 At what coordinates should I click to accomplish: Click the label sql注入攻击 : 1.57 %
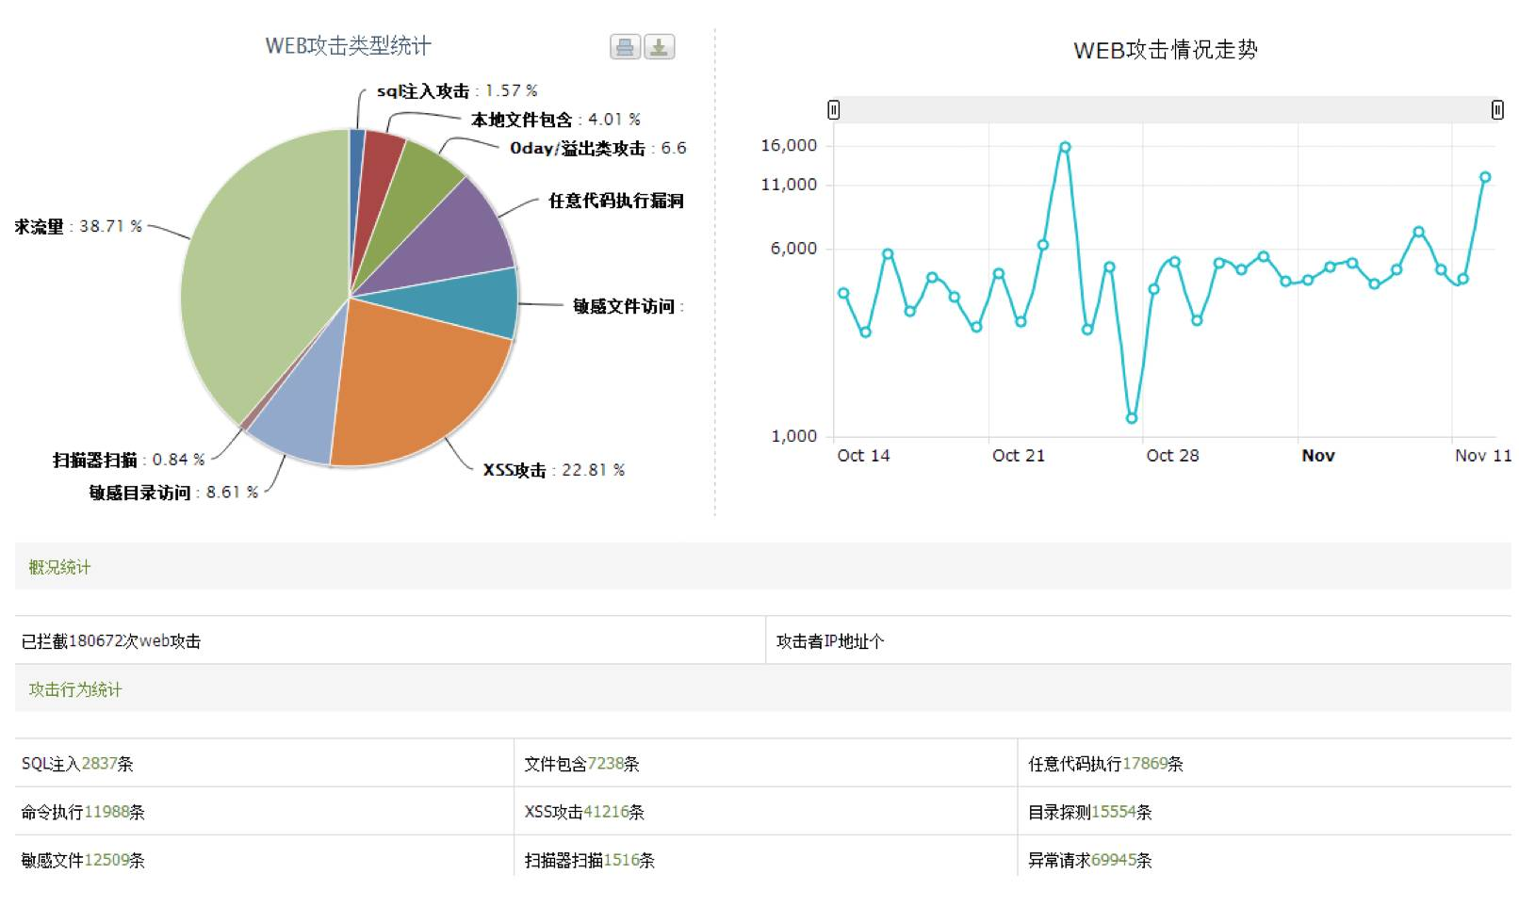457,91
